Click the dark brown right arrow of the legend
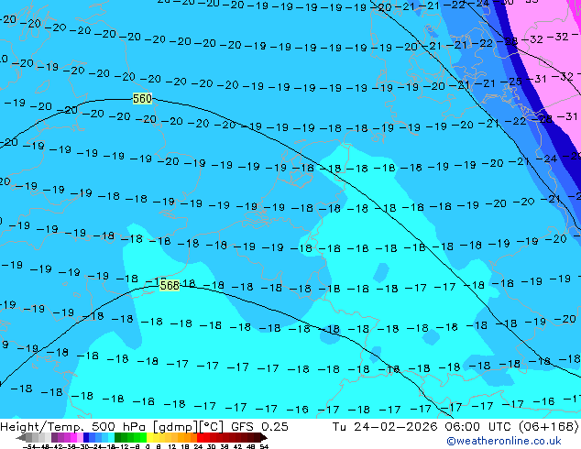Image resolution: width=581 pixels, height=449 pixels. tap(264, 437)
